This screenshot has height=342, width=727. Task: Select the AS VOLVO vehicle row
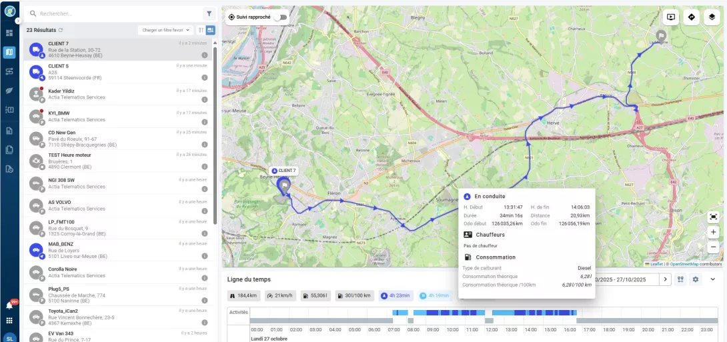118,205
